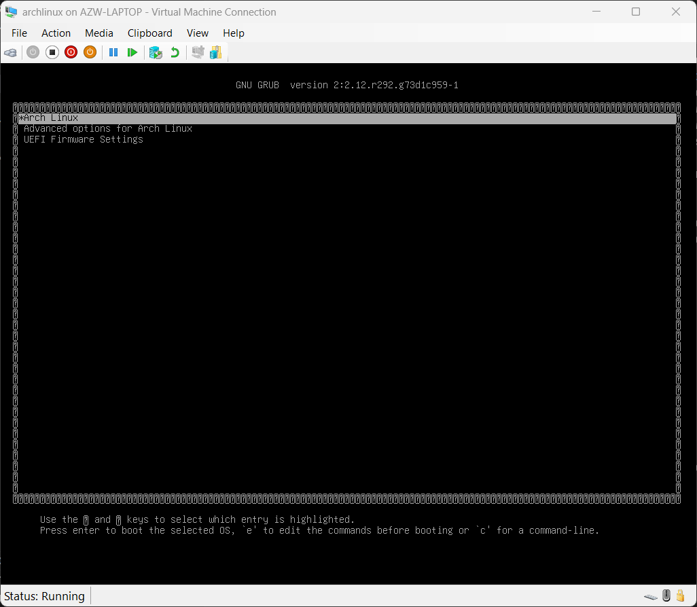
Task: Shut down the guest operating system
Action: pos(71,52)
